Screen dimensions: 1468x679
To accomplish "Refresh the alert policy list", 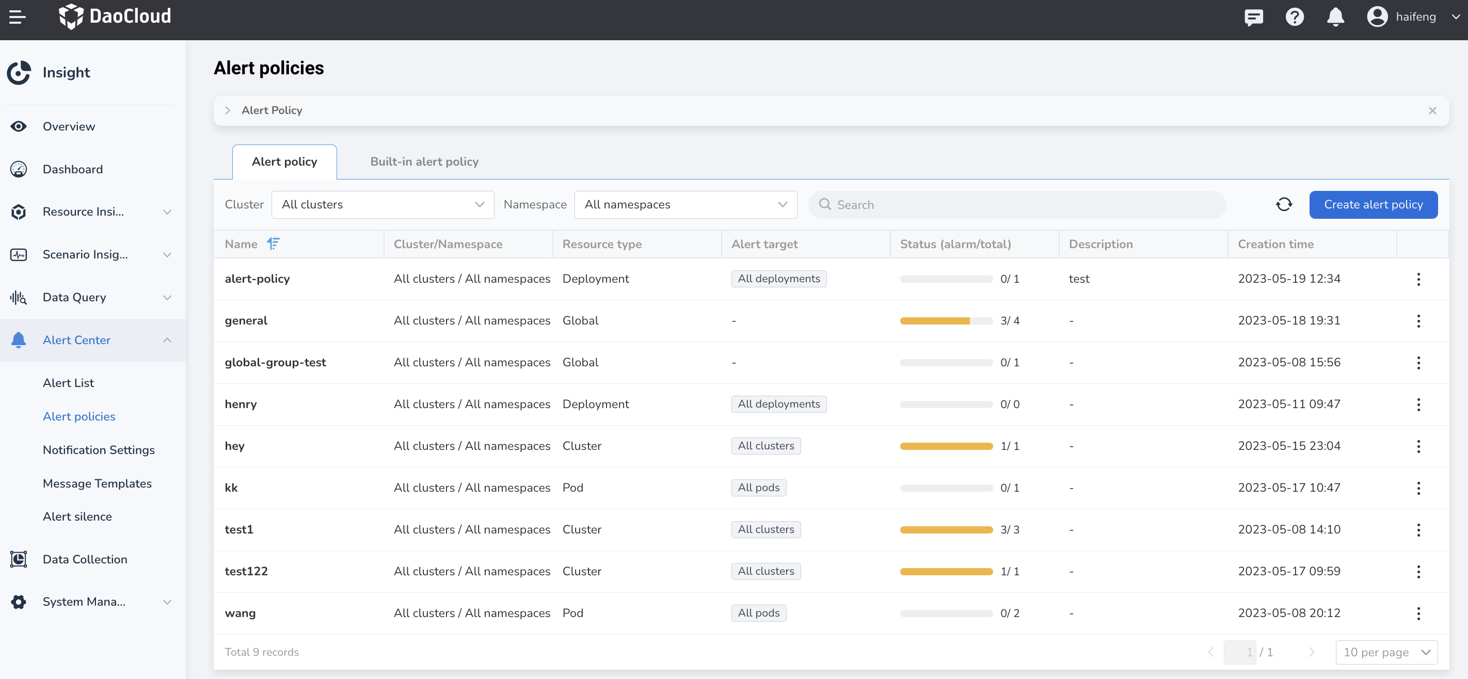I will tap(1283, 204).
